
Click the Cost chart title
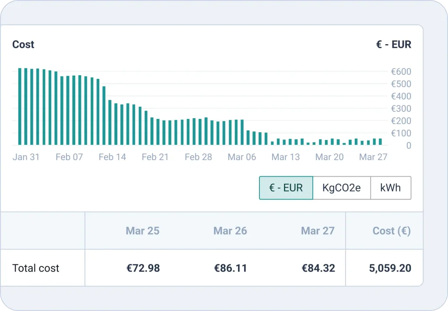(x=23, y=45)
